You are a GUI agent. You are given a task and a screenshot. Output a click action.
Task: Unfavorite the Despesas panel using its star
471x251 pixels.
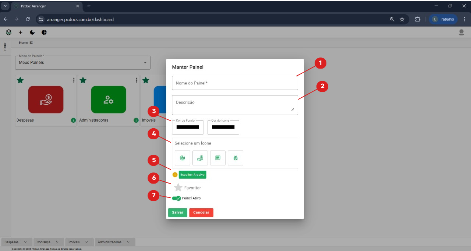(x=20, y=80)
